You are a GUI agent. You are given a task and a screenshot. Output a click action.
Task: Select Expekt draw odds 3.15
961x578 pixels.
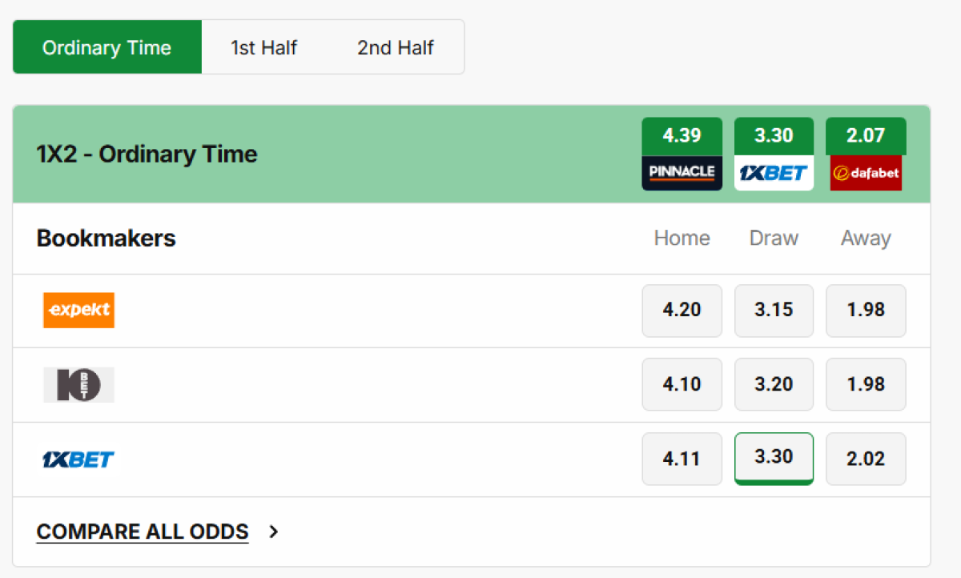point(774,310)
